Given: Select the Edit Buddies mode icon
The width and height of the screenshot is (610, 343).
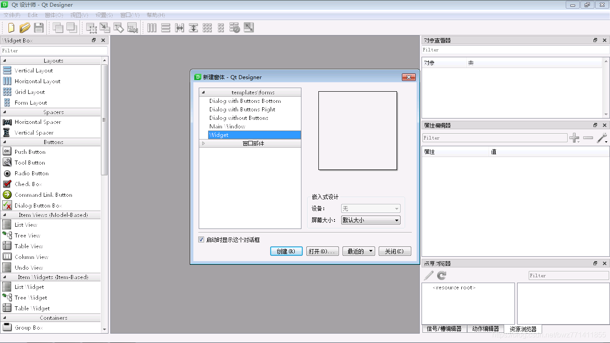Looking at the screenshot, I should [x=118, y=28].
